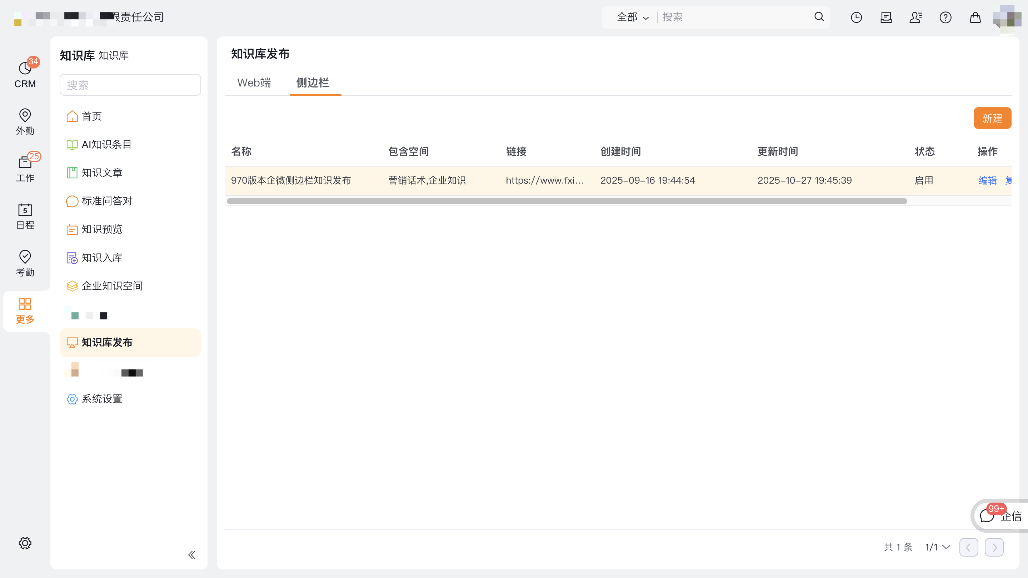1028x578 pixels.
Task: Open 企业知识空间 in the sidebar
Action: pos(112,286)
